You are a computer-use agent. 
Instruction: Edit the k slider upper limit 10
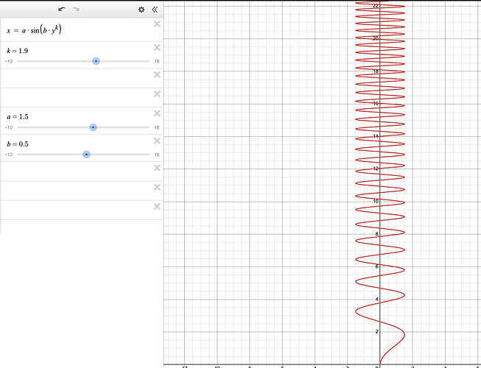coord(157,62)
